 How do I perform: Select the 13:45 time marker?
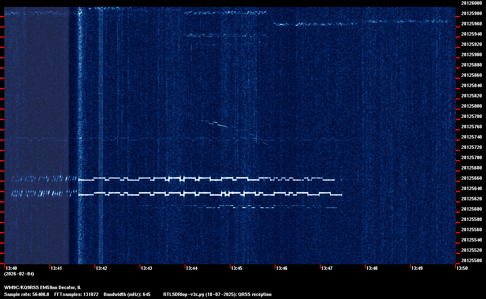point(237,269)
